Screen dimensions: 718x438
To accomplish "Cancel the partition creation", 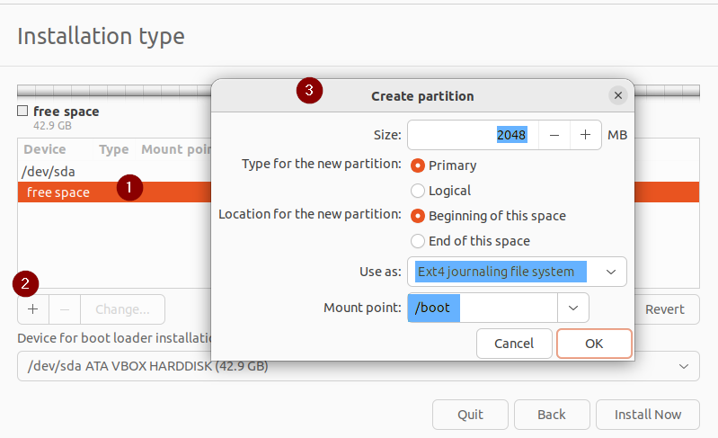I will click(514, 343).
